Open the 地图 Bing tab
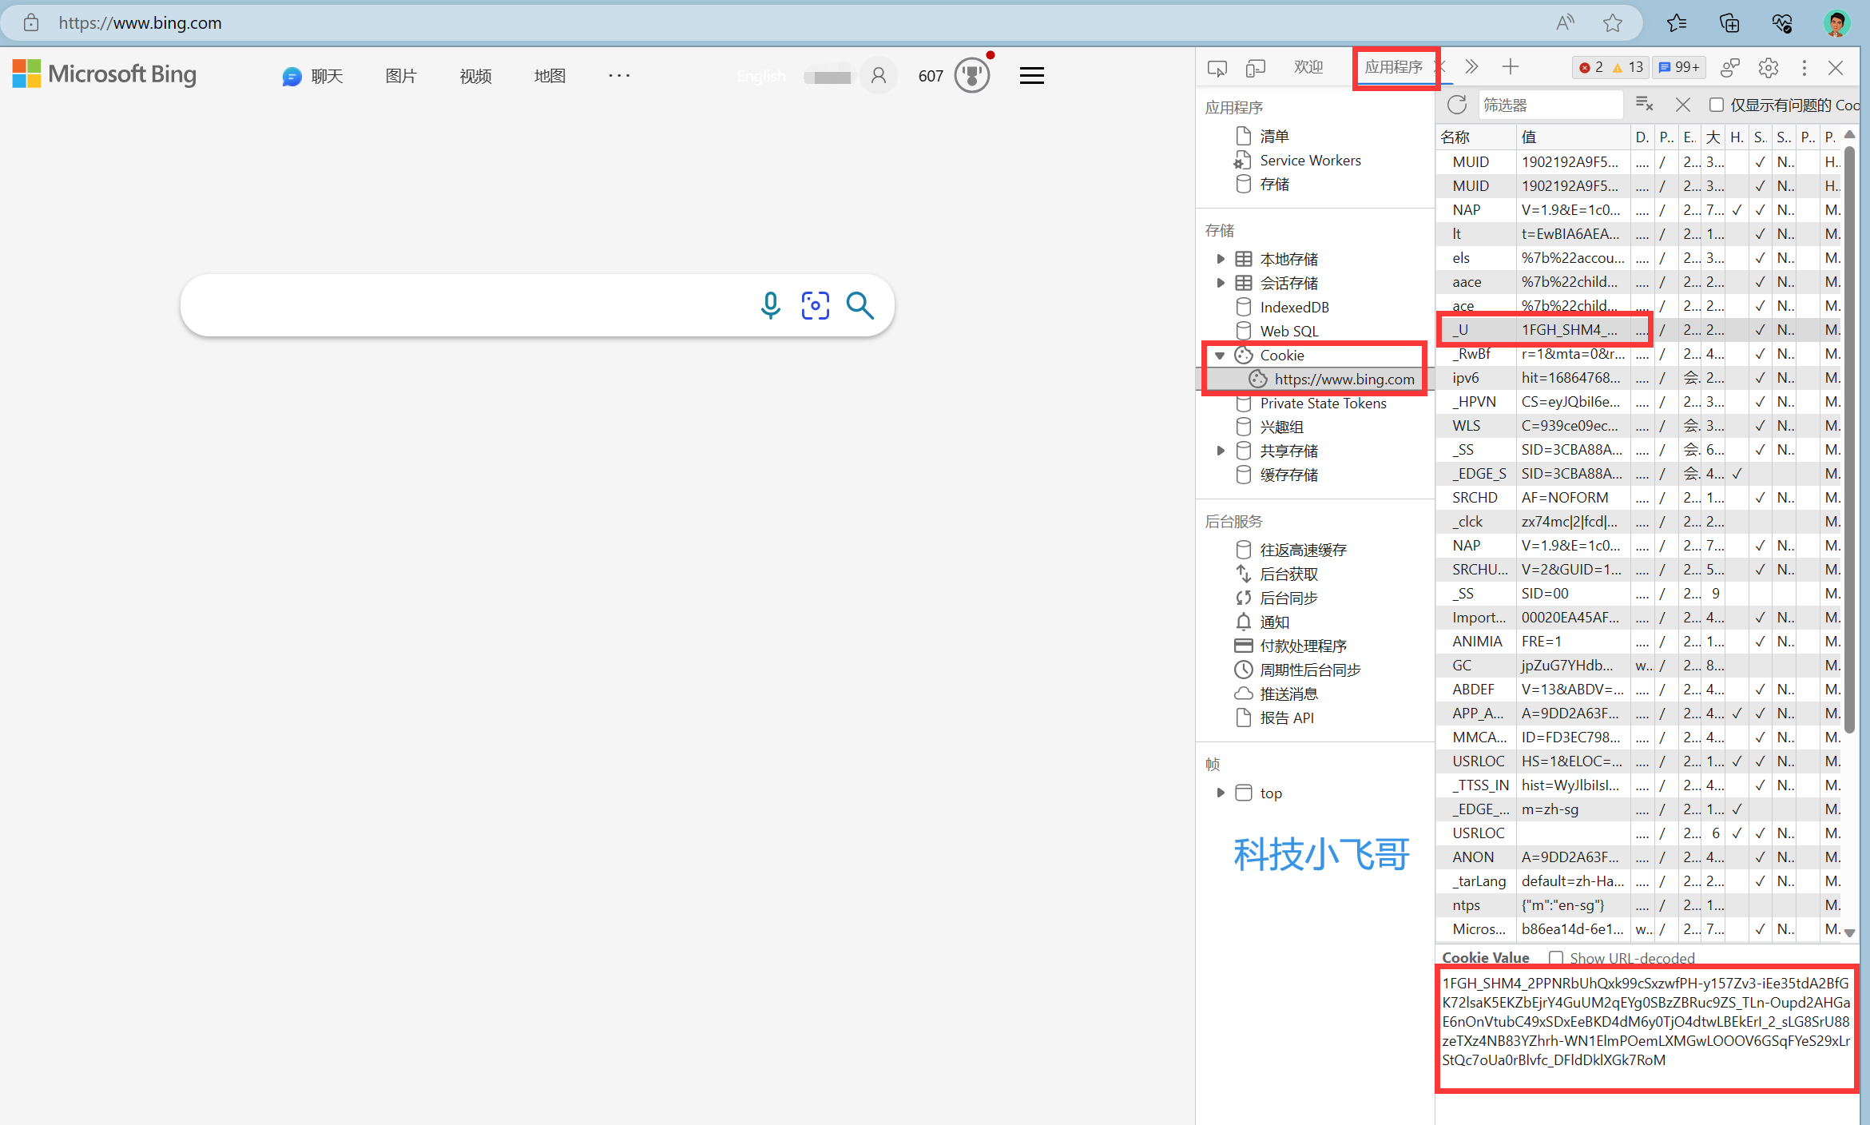 (x=550, y=76)
